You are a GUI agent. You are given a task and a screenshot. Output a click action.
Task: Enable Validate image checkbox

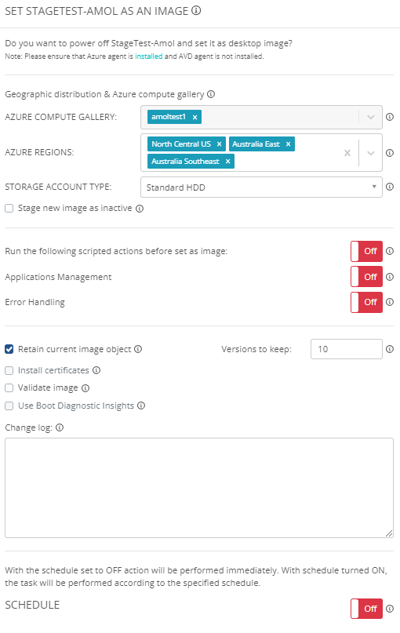(x=9, y=388)
